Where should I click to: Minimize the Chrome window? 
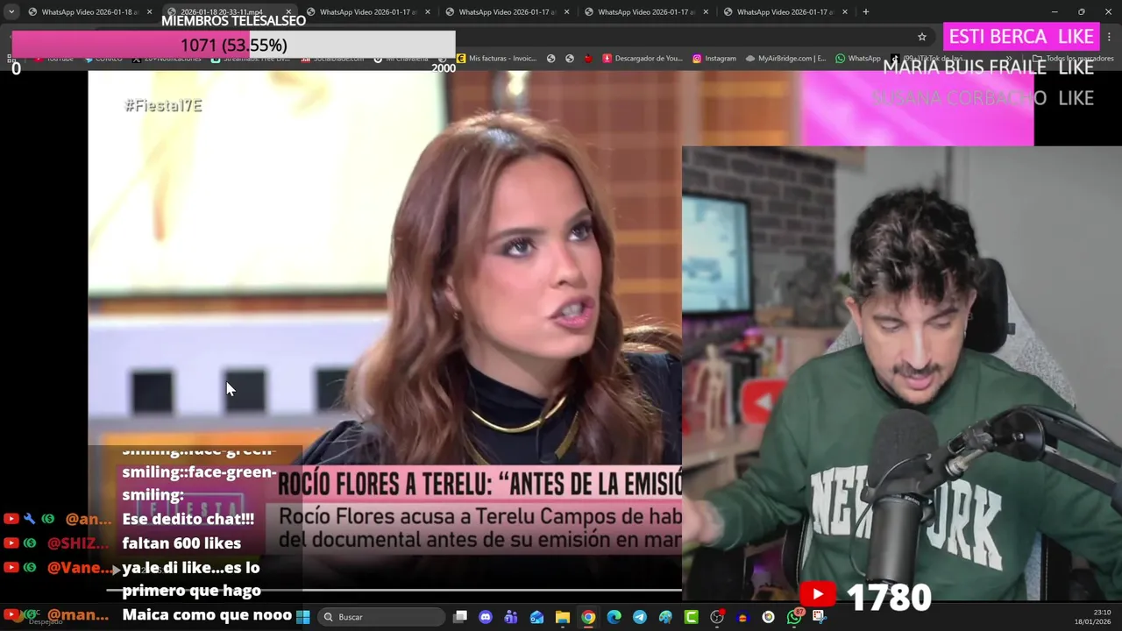(x=1055, y=12)
